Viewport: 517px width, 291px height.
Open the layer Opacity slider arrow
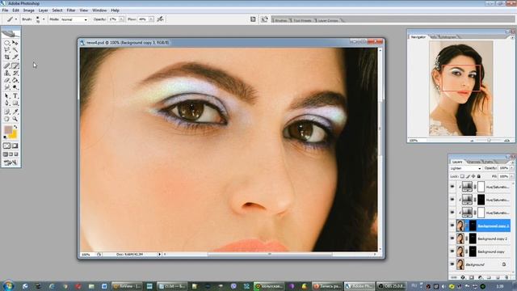(511, 168)
